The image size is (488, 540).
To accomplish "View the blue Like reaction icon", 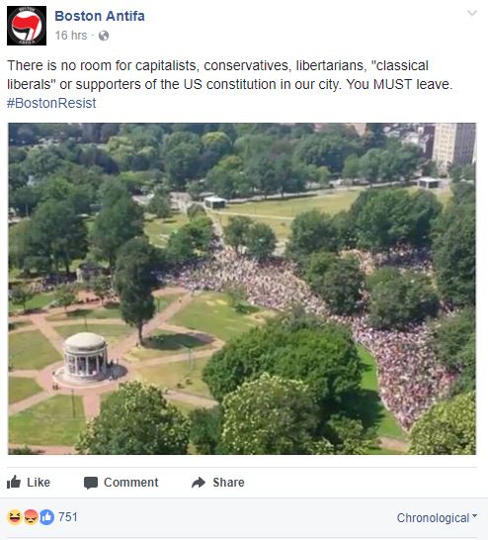I will coord(46,517).
